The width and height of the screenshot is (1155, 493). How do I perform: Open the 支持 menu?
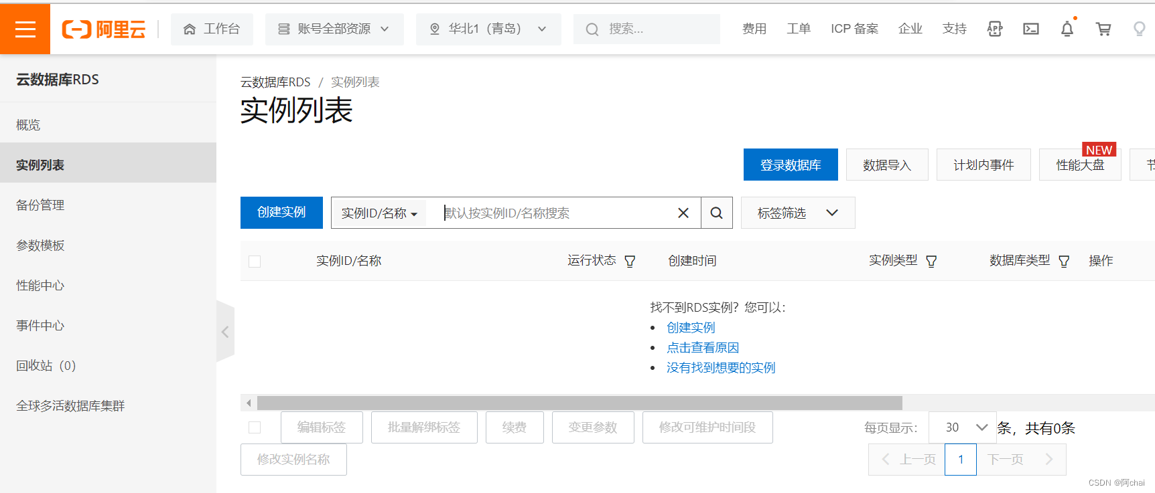[955, 29]
